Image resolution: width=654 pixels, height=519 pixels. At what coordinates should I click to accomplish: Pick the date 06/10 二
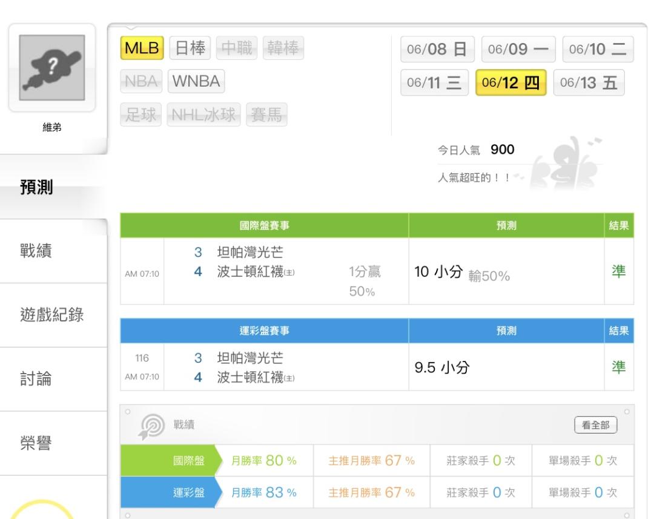[598, 49]
